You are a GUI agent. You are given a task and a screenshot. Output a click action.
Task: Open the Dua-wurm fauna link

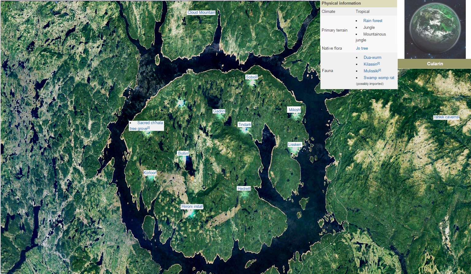pyautogui.click(x=372, y=58)
